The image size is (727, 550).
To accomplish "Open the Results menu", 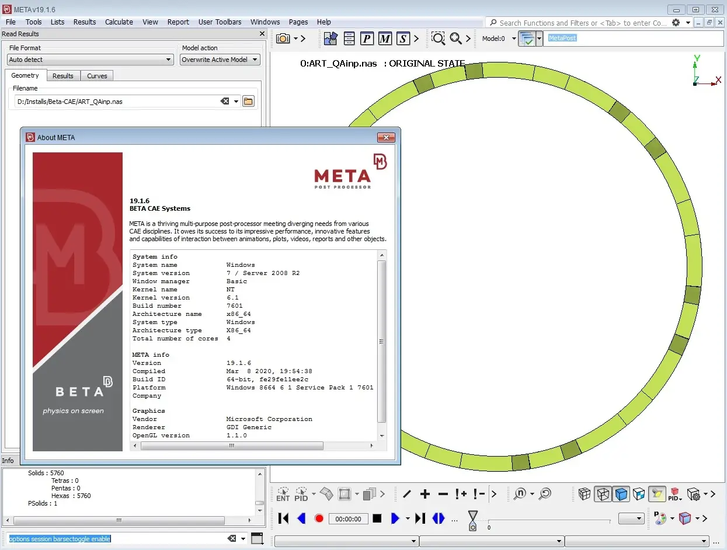I will coord(85,22).
